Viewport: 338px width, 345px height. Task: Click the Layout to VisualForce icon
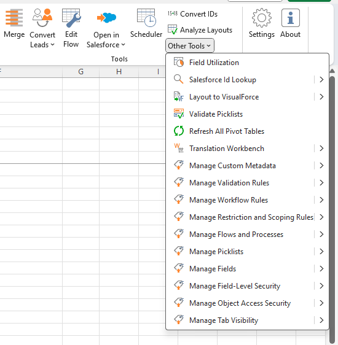[x=179, y=96]
